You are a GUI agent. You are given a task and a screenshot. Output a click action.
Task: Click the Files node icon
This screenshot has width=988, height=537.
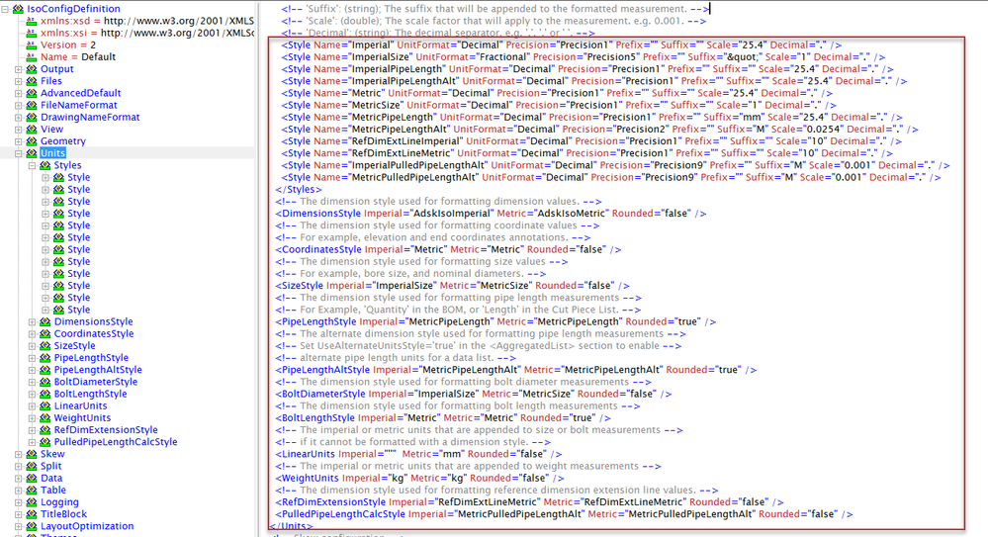tap(31, 81)
